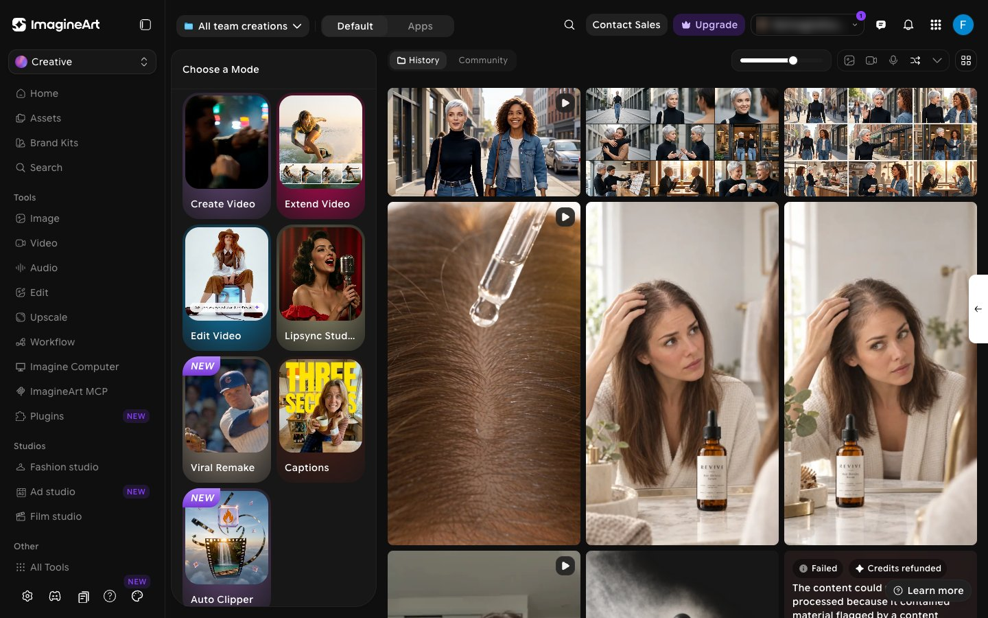This screenshot has width=988, height=618.
Task: Open the Credits refunded badge
Action: [898, 569]
